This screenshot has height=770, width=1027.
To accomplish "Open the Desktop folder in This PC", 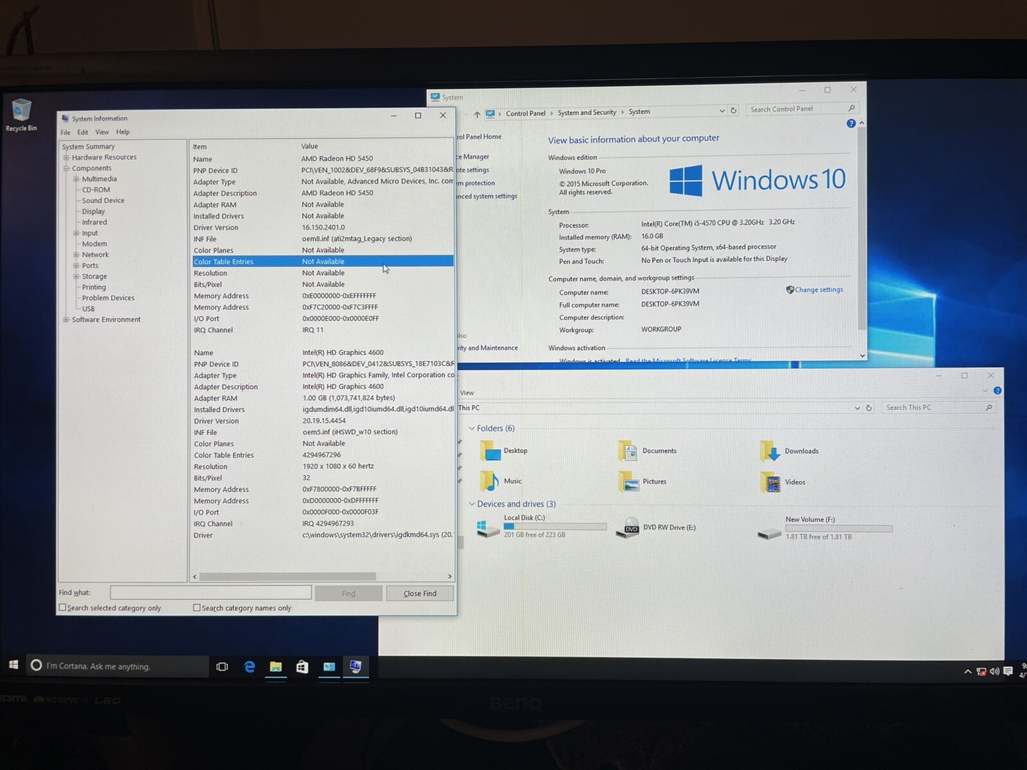I will (x=504, y=451).
